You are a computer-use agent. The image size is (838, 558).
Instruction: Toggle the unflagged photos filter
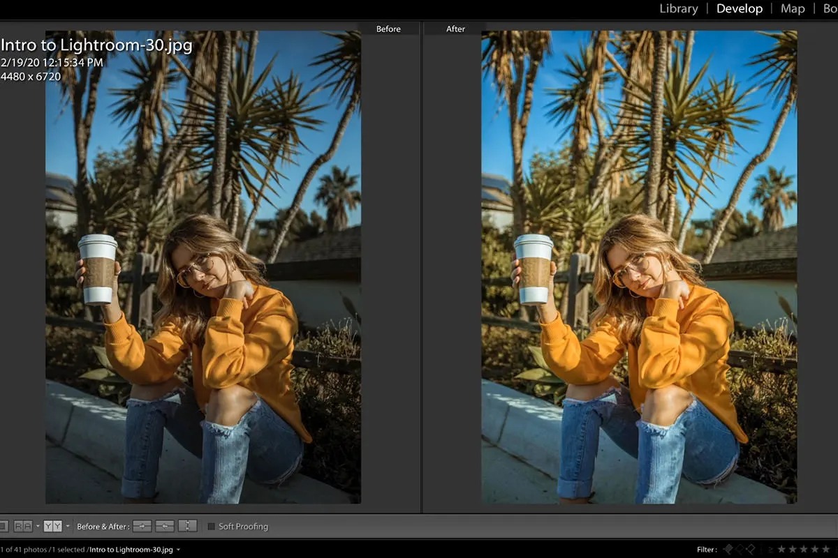coord(739,548)
